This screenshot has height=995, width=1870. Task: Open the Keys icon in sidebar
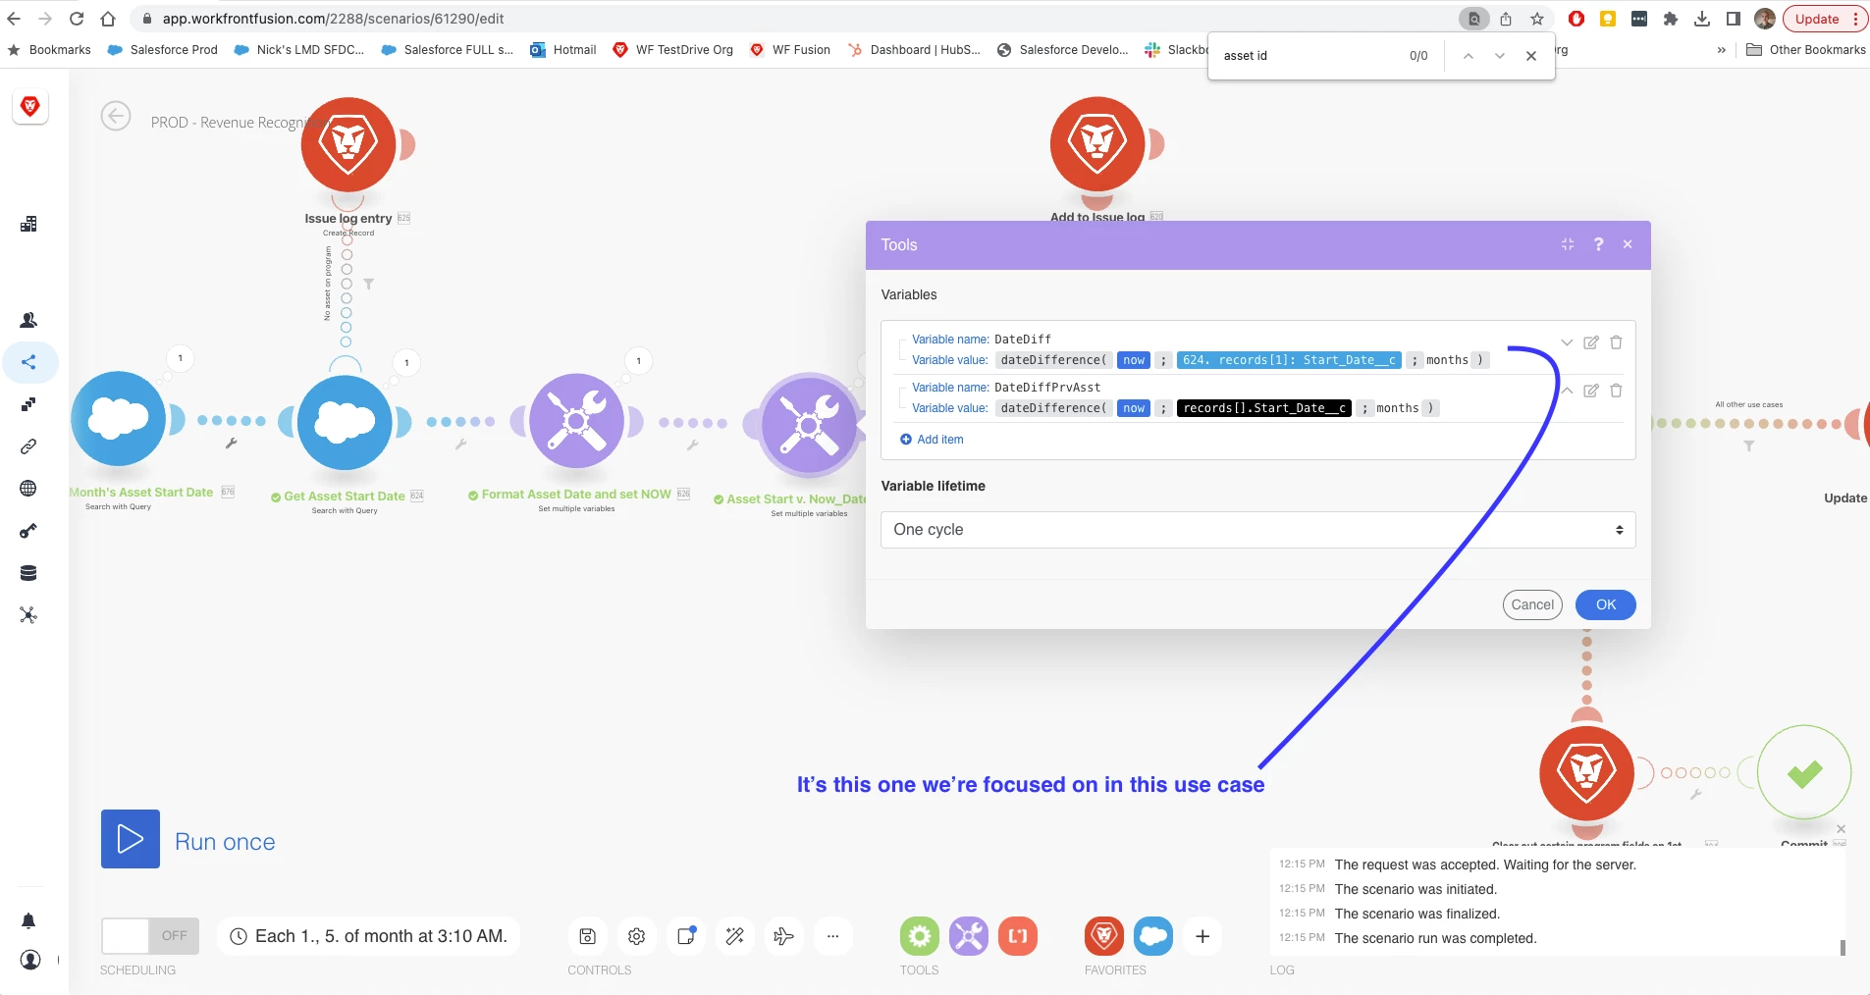[28, 531]
